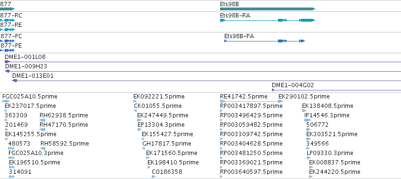Click the RH47170.5prime EST label
401x179 pixels.
(64, 125)
